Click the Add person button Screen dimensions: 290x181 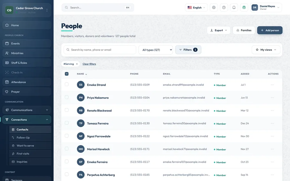(270, 30)
